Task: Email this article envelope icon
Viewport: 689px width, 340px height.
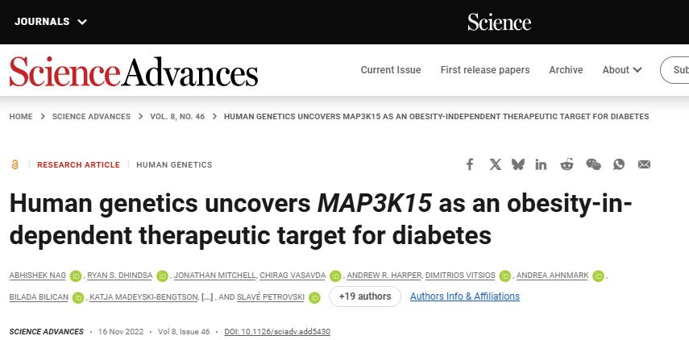Action: 644,164
